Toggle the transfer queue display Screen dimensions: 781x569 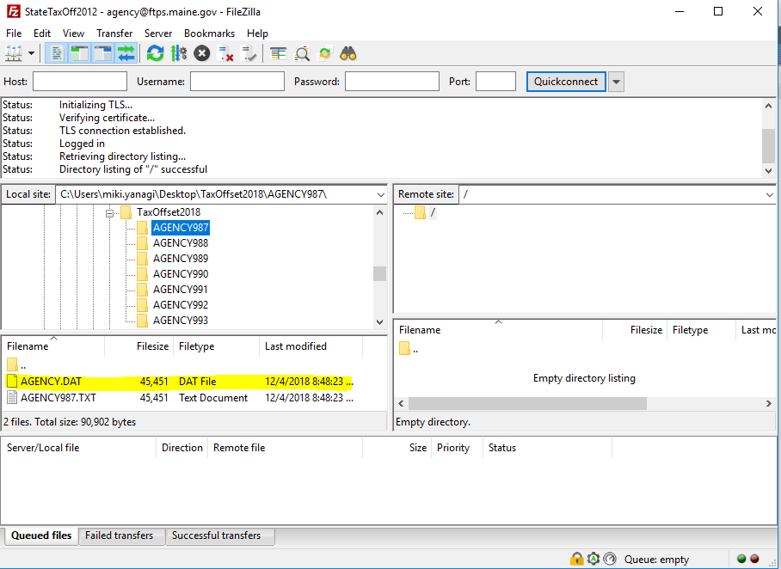[126, 53]
